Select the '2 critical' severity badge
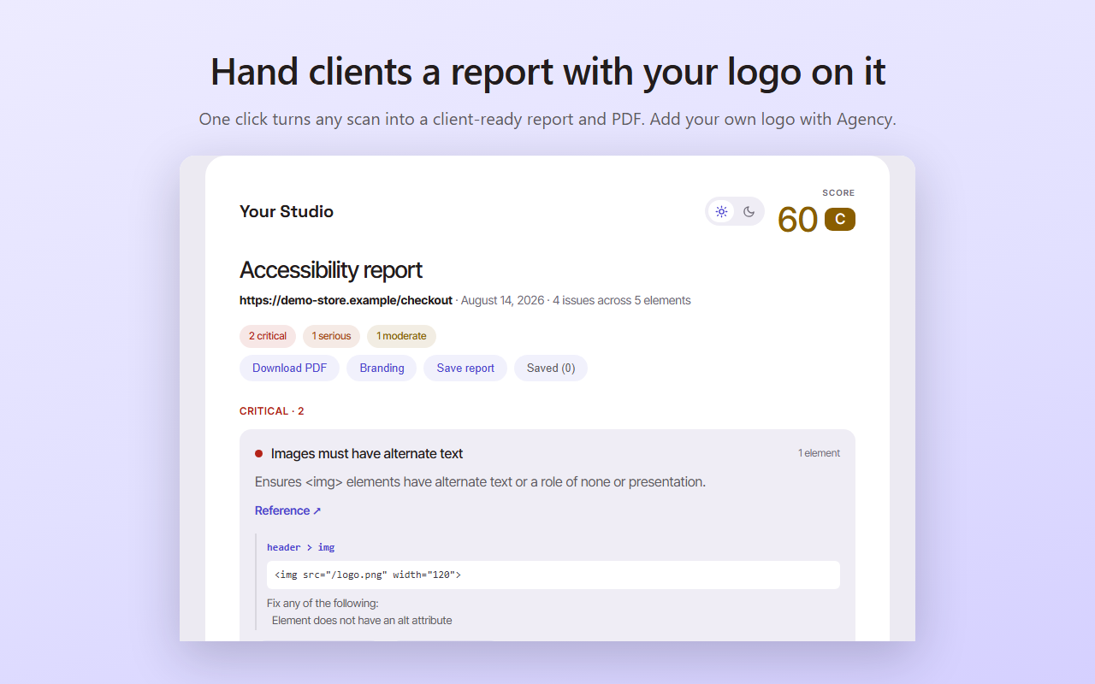The image size is (1095, 684). click(x=268, y=336)
